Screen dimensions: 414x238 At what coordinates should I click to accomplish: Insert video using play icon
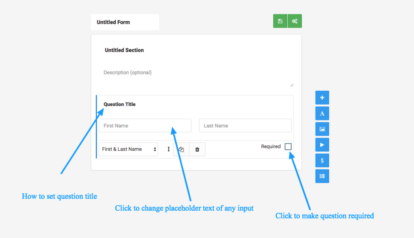[x=322, y=145]
